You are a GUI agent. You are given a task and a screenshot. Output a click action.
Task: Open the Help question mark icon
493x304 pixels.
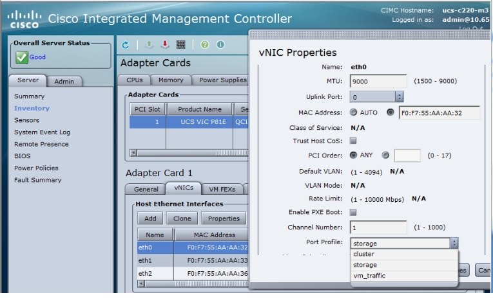pyautogui.click(x=205, y=45)
